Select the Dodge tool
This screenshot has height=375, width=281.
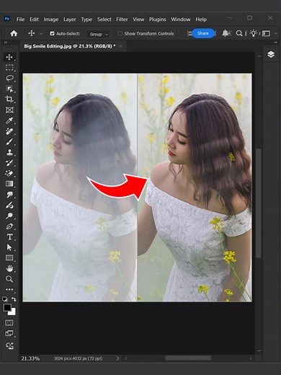tap(9, 216)
